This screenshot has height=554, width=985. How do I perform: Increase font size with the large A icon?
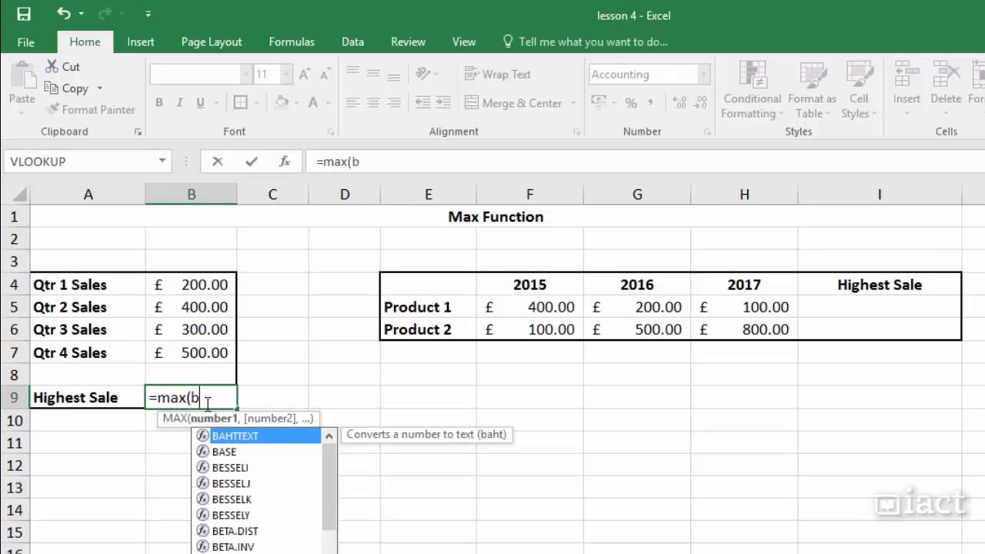(305, 75)
